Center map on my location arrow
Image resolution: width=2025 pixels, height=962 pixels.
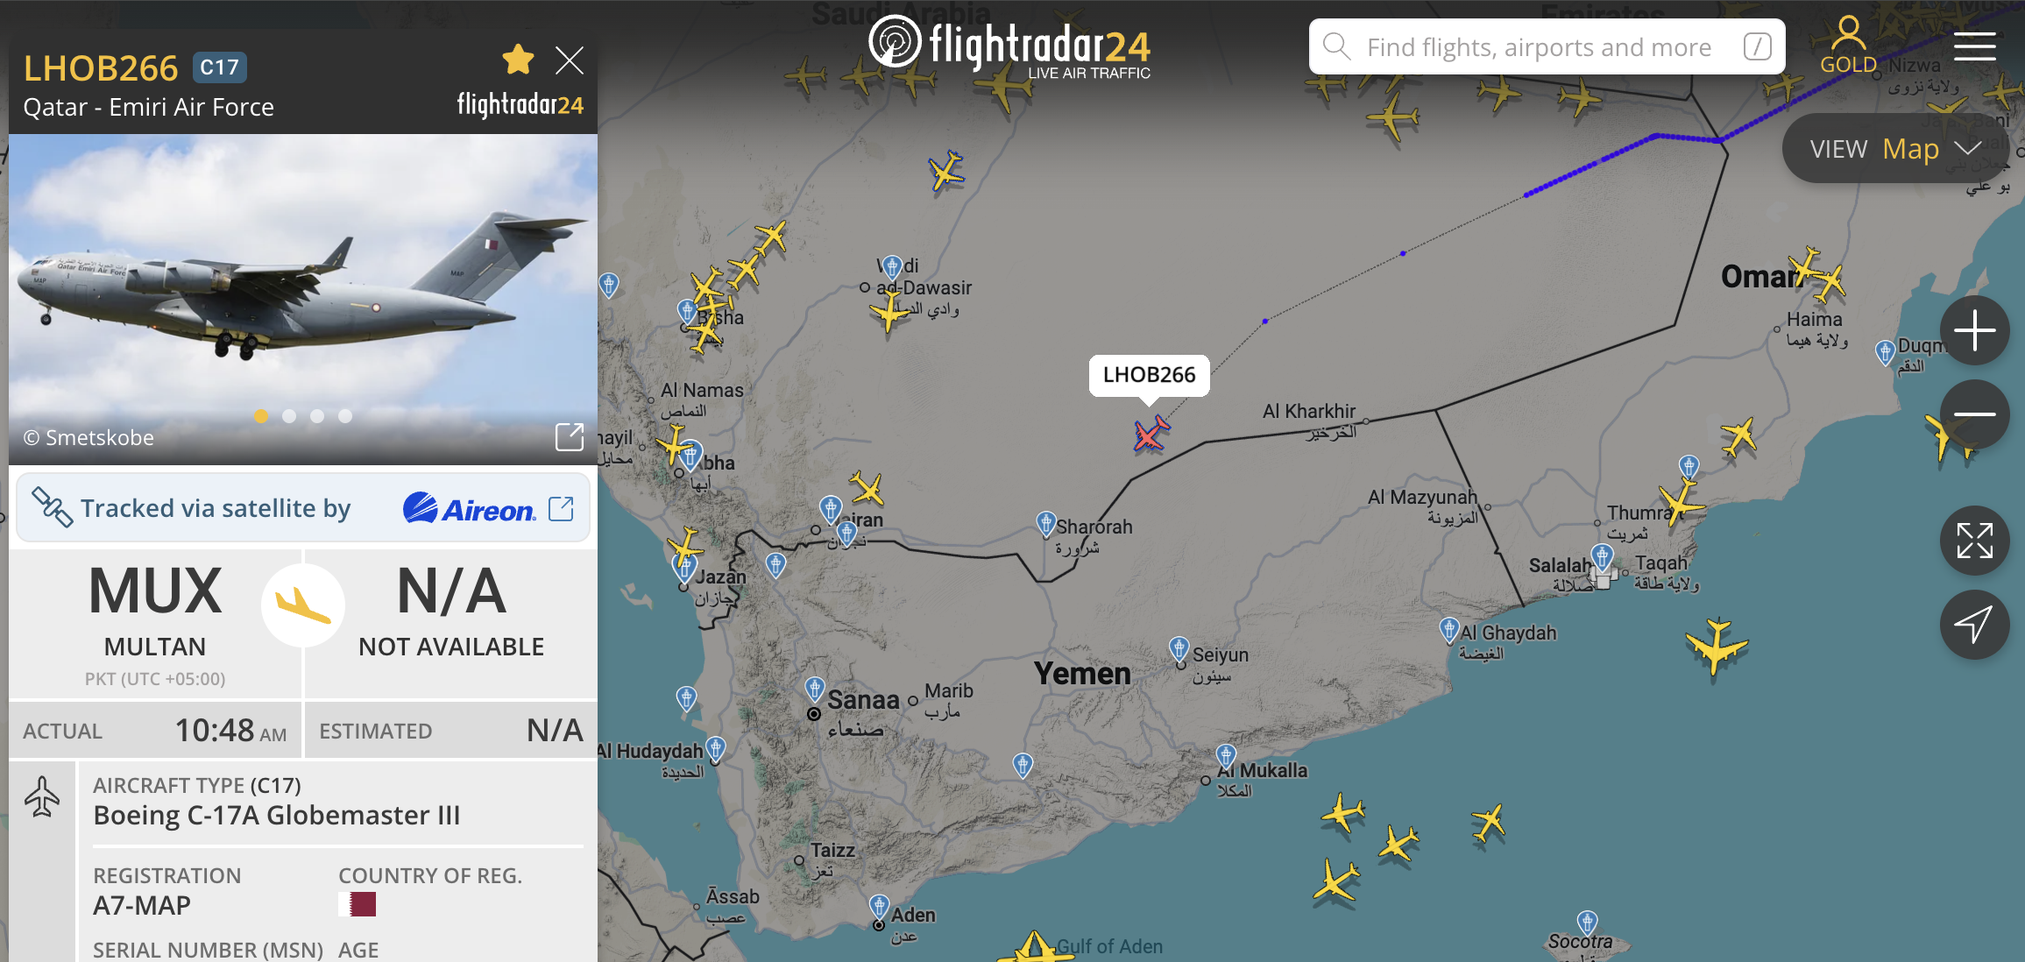(1975, 625)
